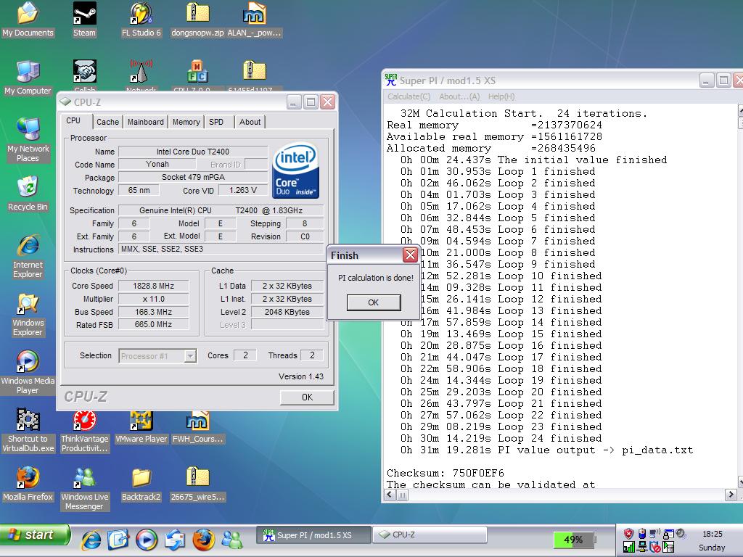Switch to Mainboard tab in CPU-Z
This screenshot has width=743, height=557.
pyautogui.click(x=145, y=122)
